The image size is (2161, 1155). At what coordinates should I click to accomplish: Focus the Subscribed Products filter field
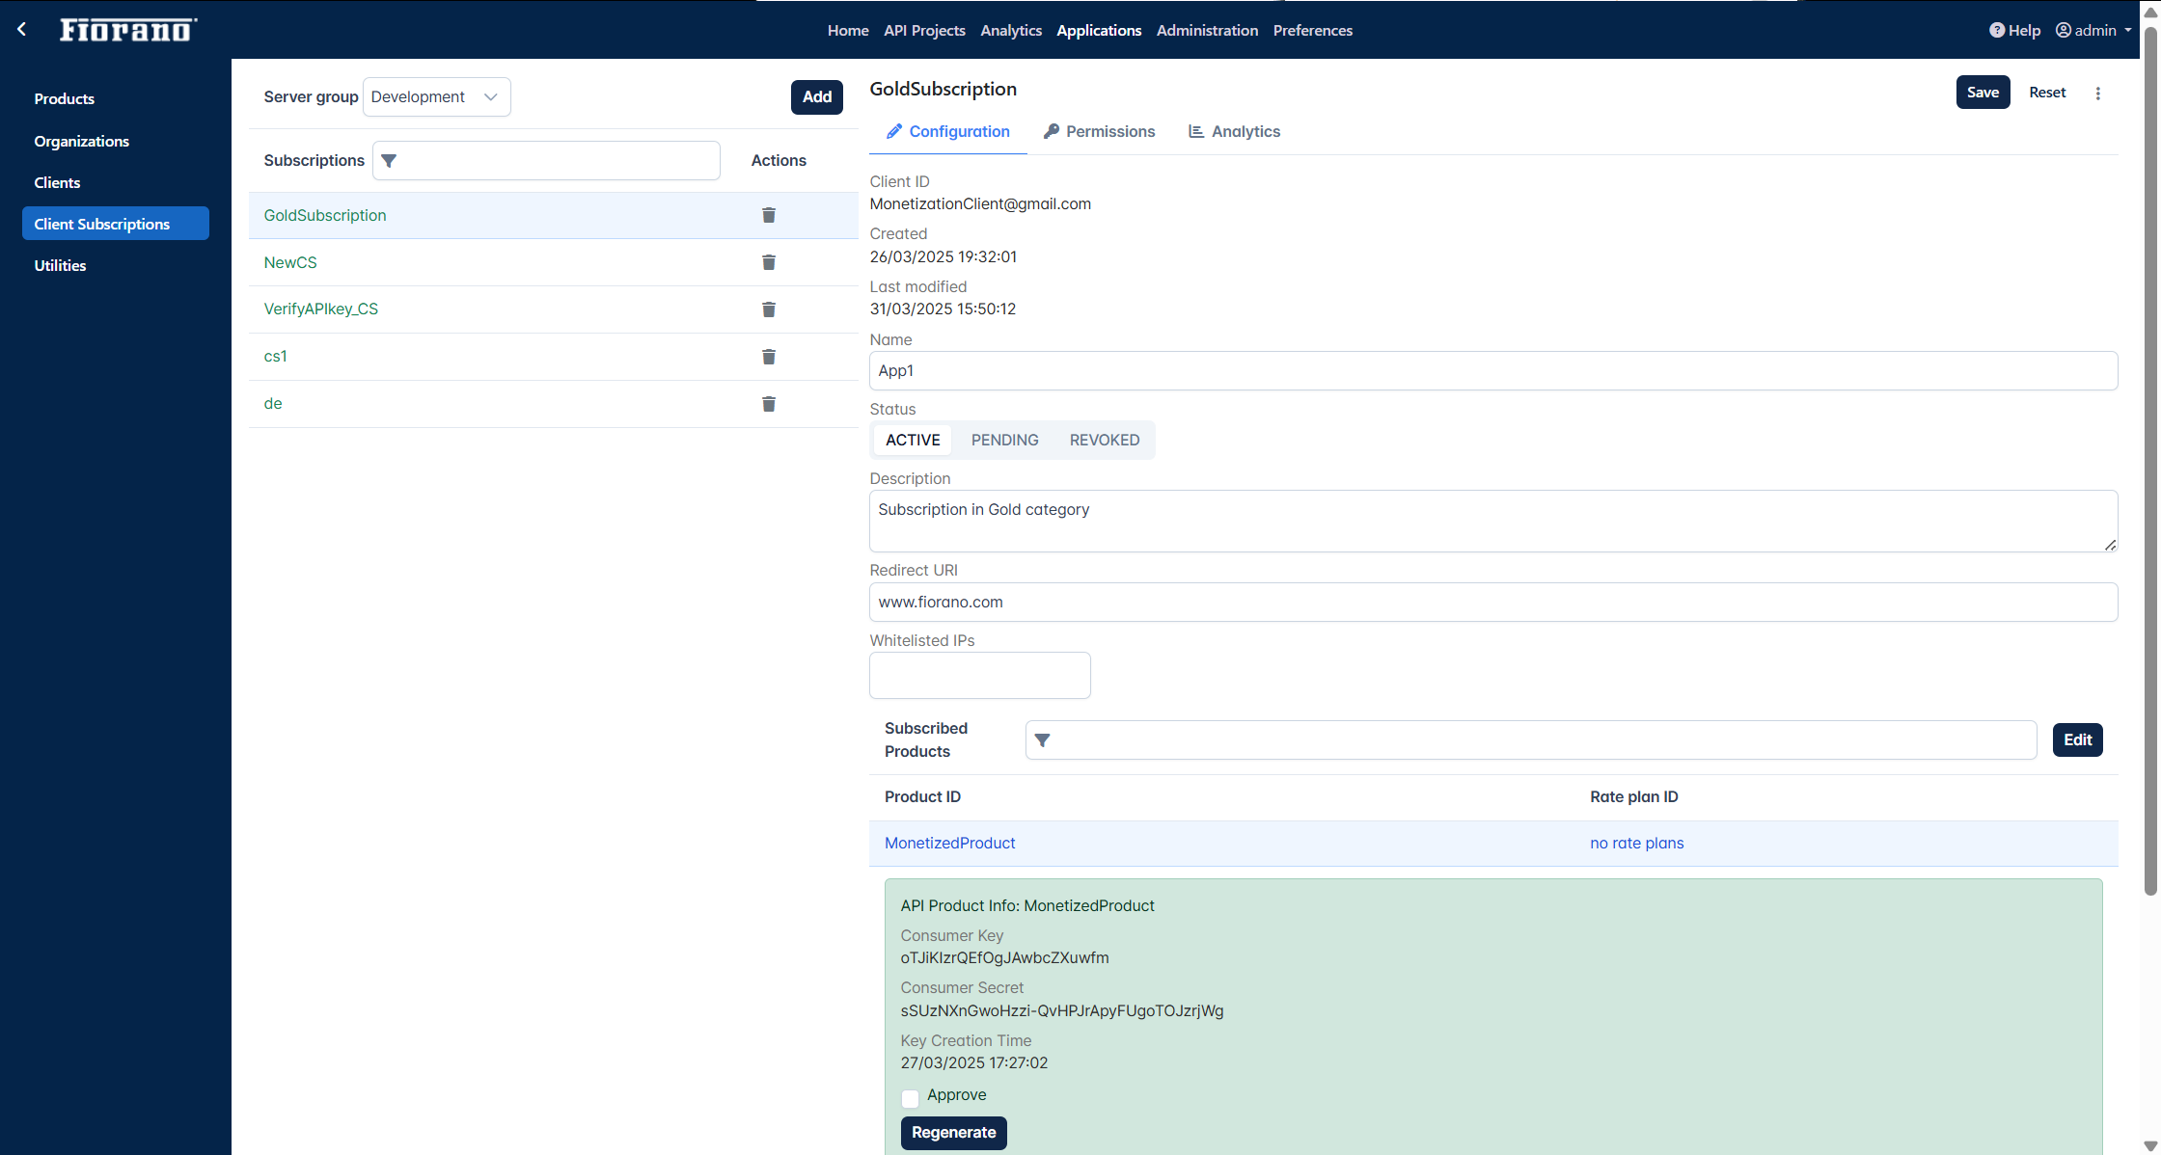(x=1531, y=740)
